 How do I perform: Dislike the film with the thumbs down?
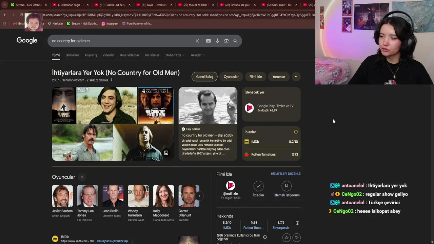pos(296,238)
